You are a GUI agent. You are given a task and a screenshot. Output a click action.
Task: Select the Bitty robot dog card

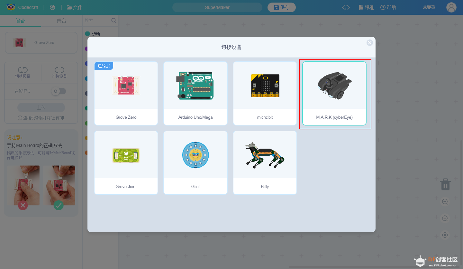point(265,163)
